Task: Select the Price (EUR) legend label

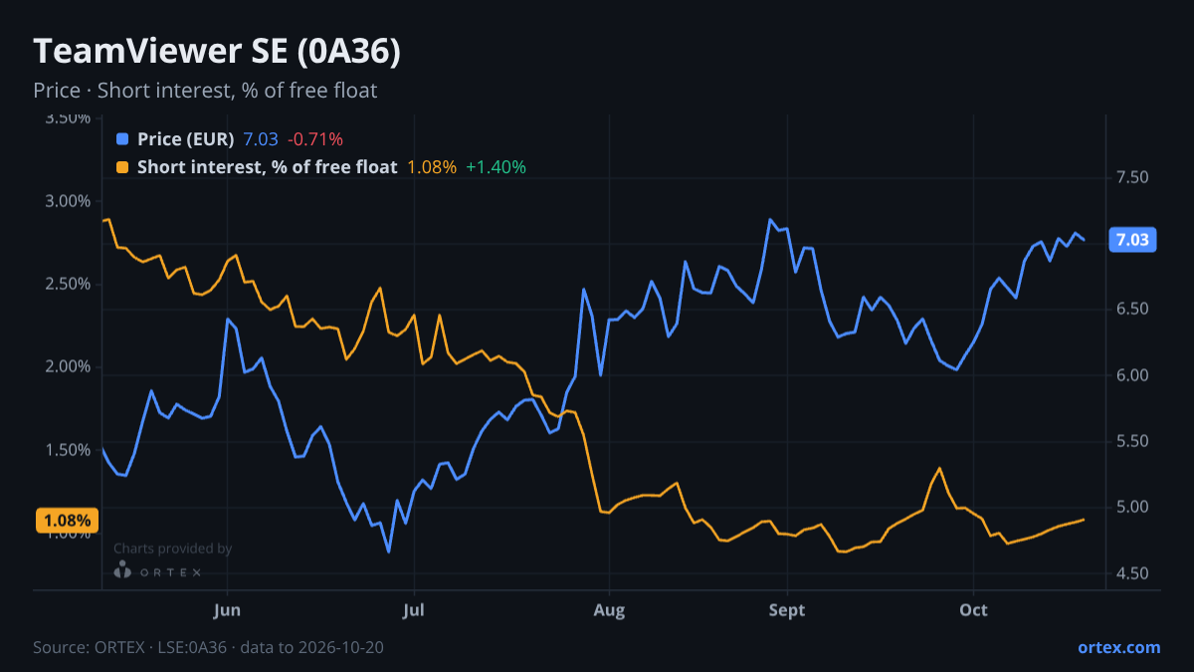Action: [186, 139]
